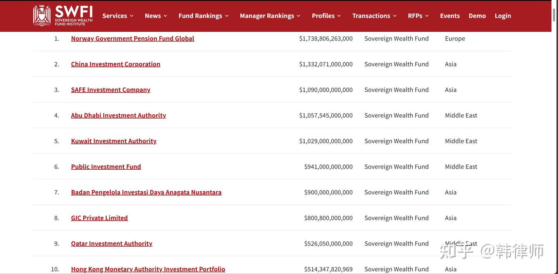The height and width of the screenshot is (274, 558).
Task: Open Public Investment Fund profile
Action: pyautogui.click(x=106, y=167)
